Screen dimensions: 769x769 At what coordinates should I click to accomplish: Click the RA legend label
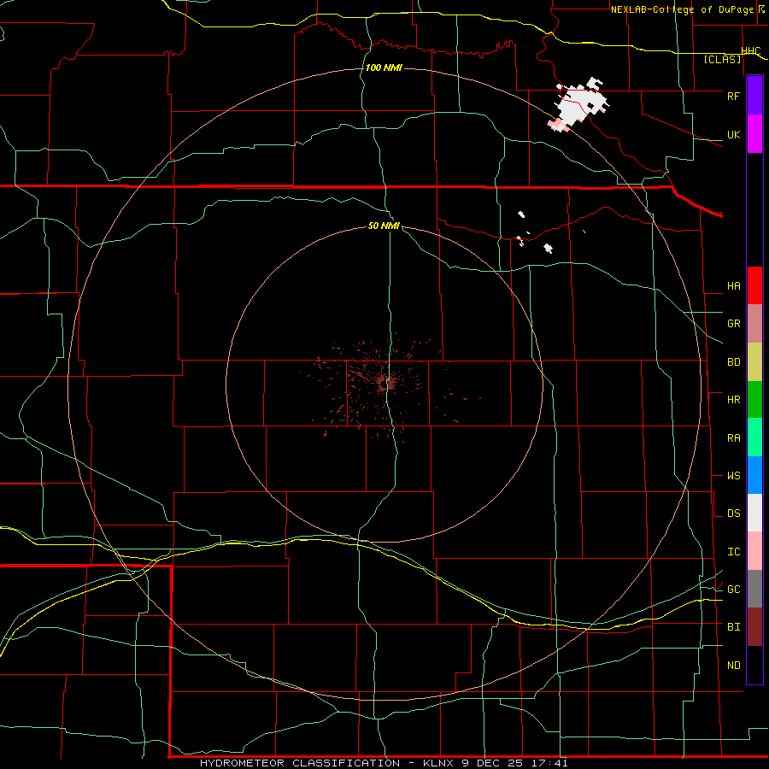(734, 438)
